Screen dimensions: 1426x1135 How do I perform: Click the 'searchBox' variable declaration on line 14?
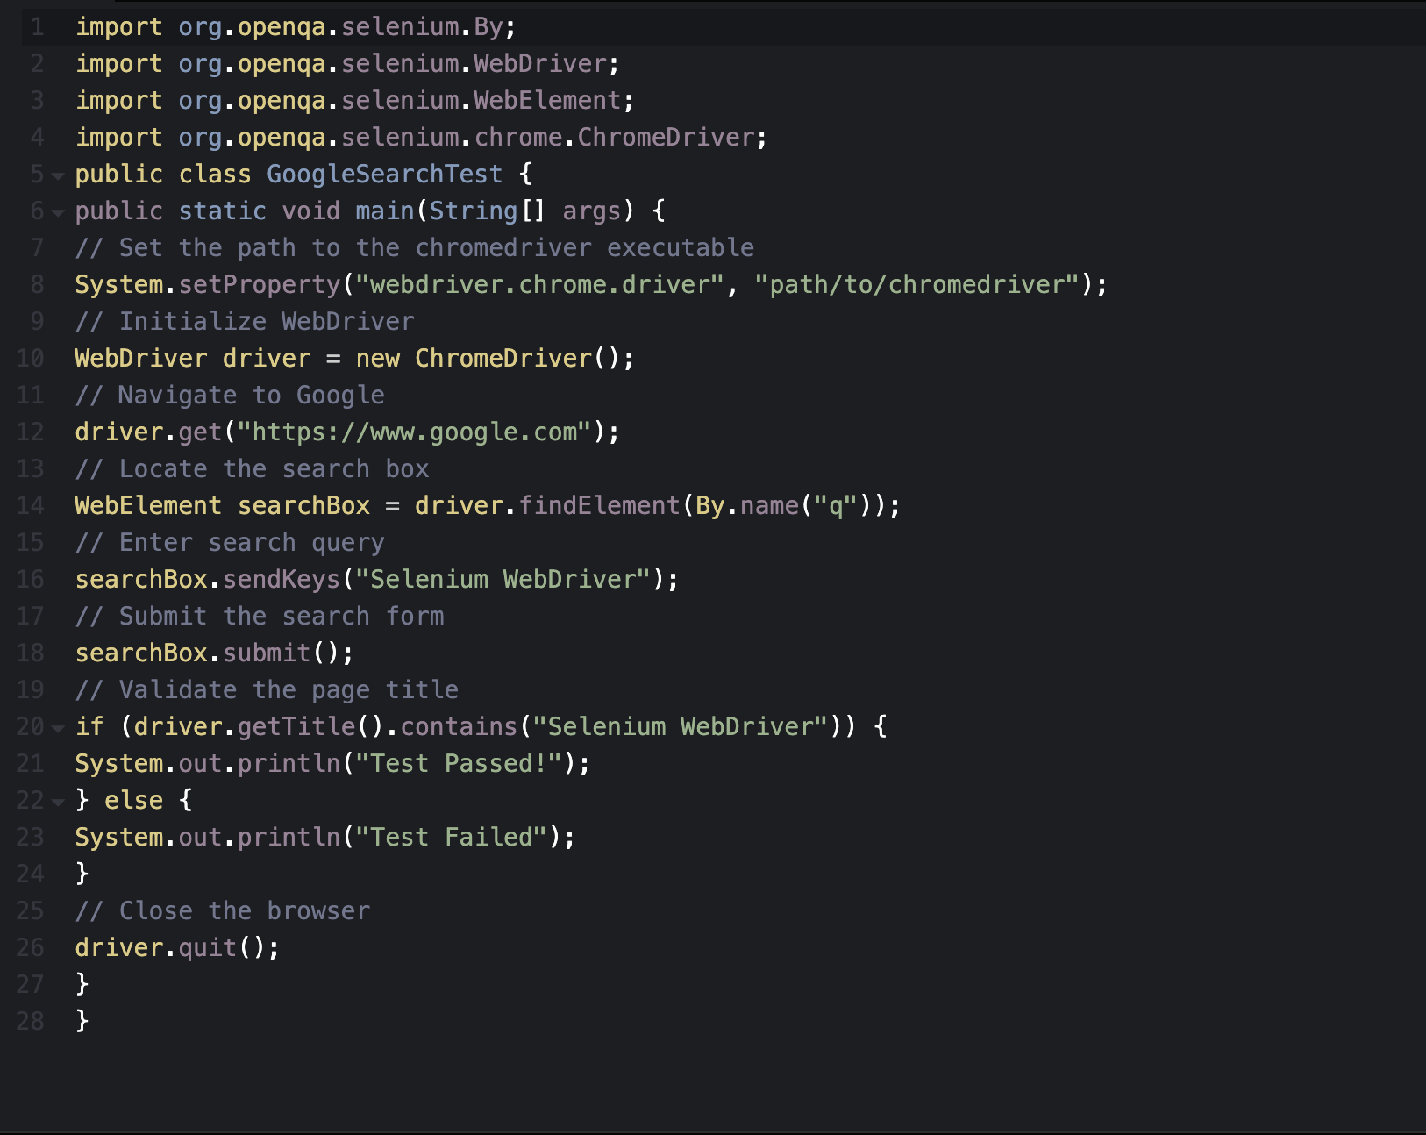[303, 506]
